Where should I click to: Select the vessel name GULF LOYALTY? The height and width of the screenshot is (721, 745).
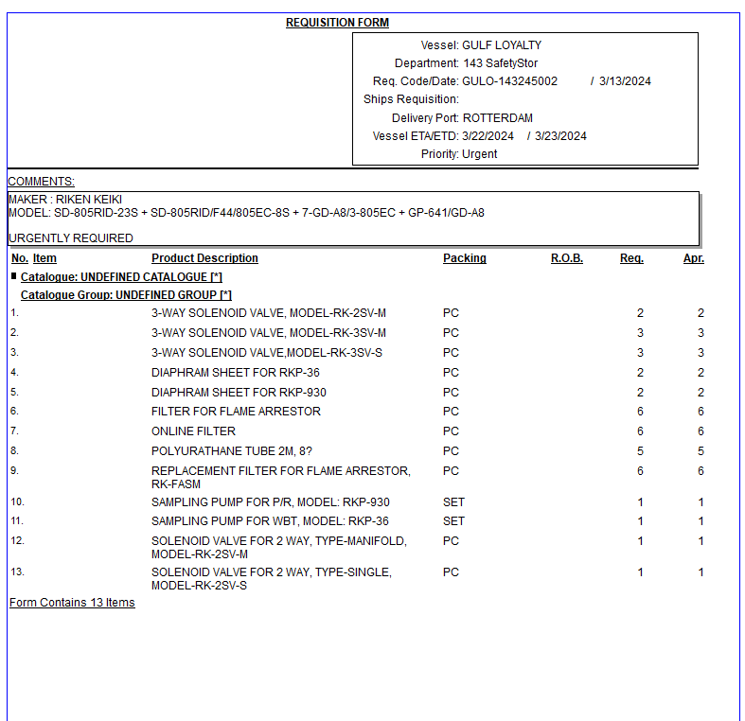(502, 45)
